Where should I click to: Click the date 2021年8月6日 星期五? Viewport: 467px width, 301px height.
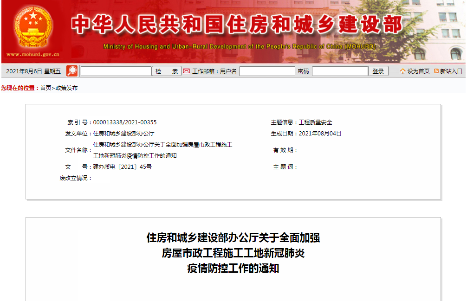[x=33, y=71]
